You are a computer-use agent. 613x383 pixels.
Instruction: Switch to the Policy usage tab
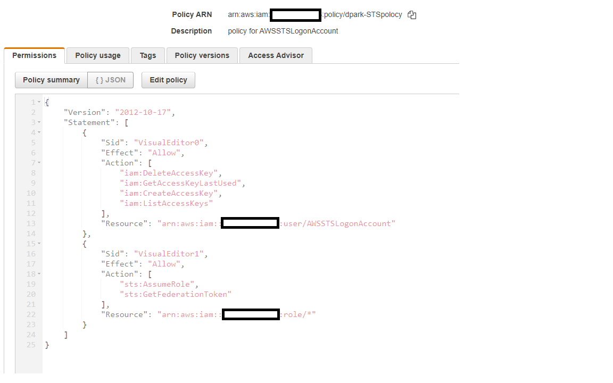[x=97, y=55]
